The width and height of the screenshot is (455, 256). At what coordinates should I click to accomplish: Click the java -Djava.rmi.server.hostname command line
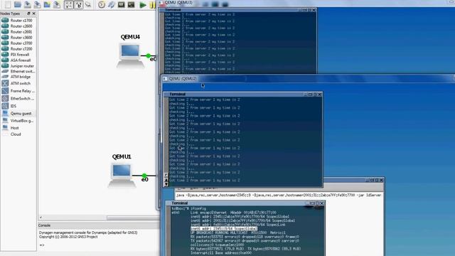[x=279, y=195]
